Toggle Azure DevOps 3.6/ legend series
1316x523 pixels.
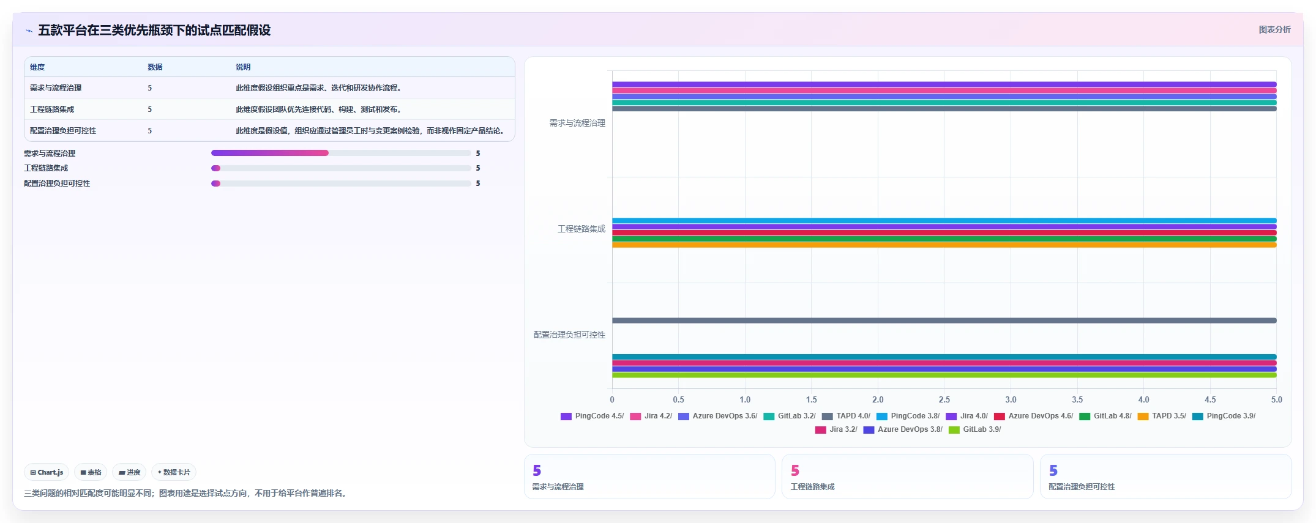(x=717, y=416)
